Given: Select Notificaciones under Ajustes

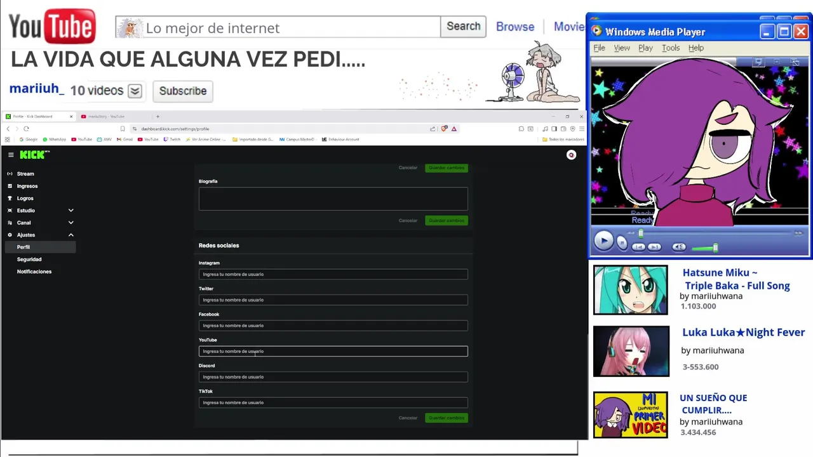Looking at the screenshot, I should point(34,272).
